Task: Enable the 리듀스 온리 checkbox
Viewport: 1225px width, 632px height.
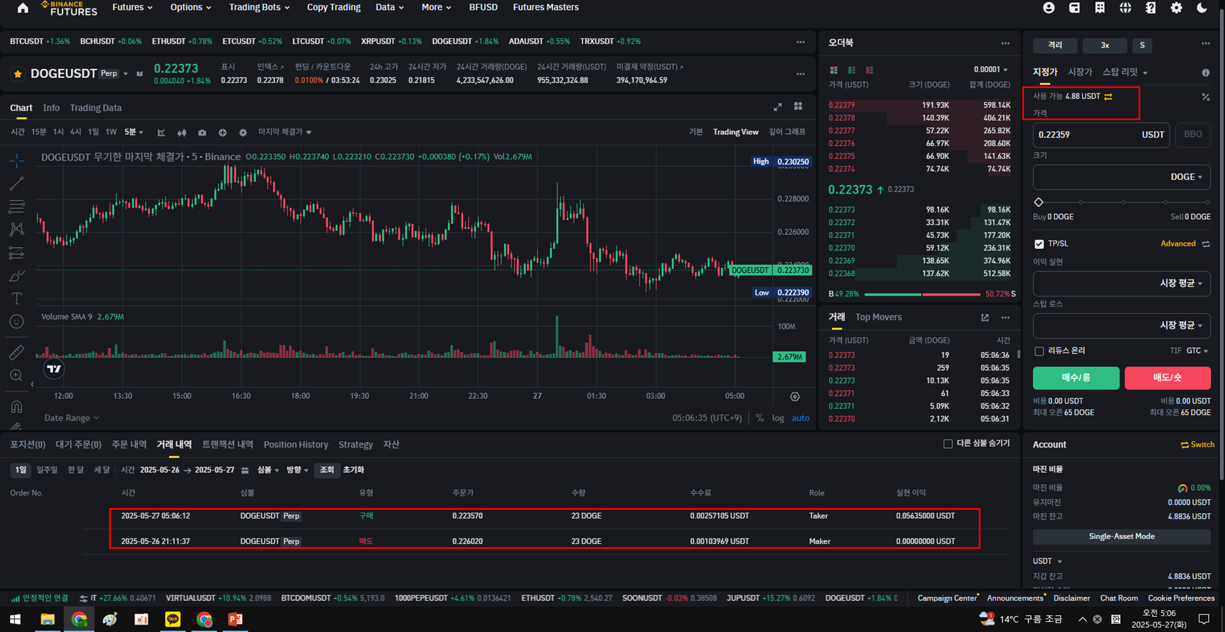Action: [1039, 351]
